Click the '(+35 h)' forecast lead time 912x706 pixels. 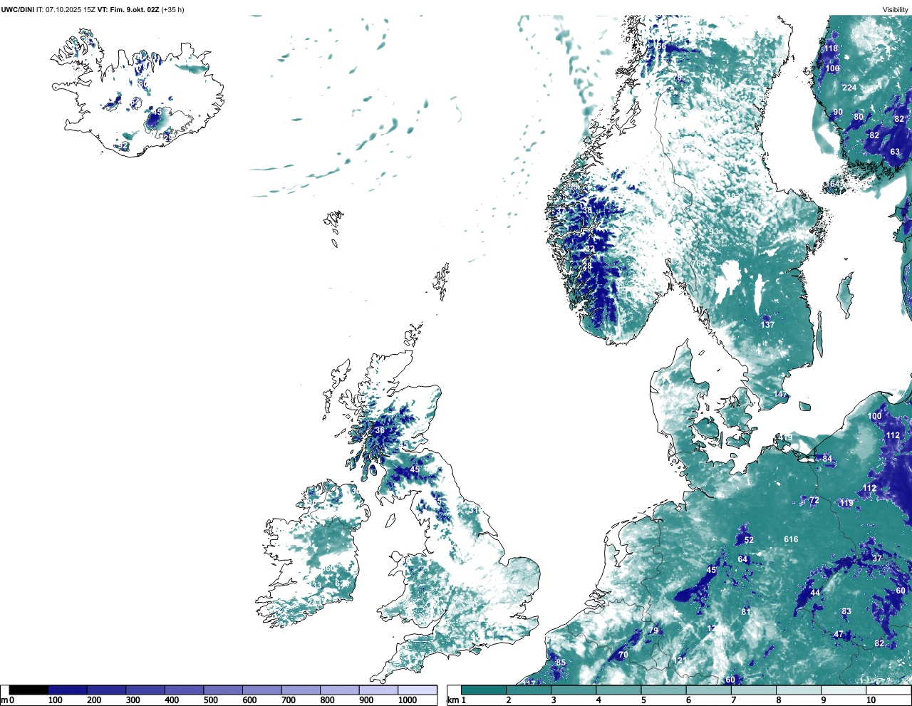[x=173, y=9]
